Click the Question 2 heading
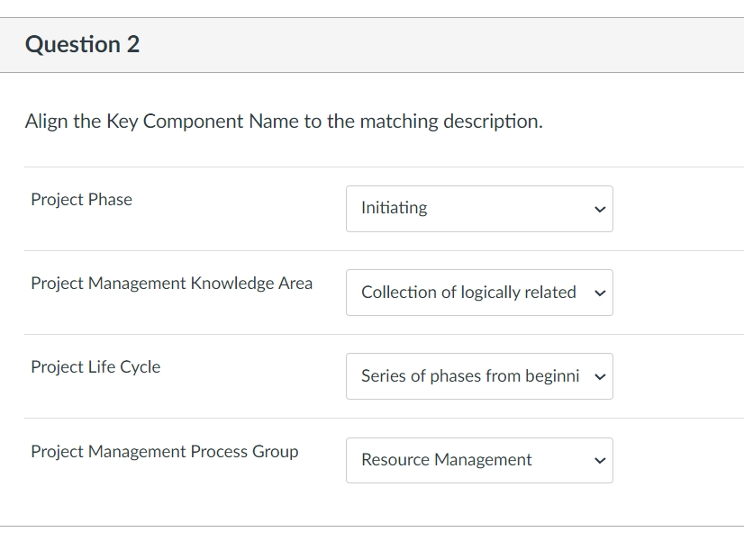This screenshot has height=541, width=744. point(82,44)
